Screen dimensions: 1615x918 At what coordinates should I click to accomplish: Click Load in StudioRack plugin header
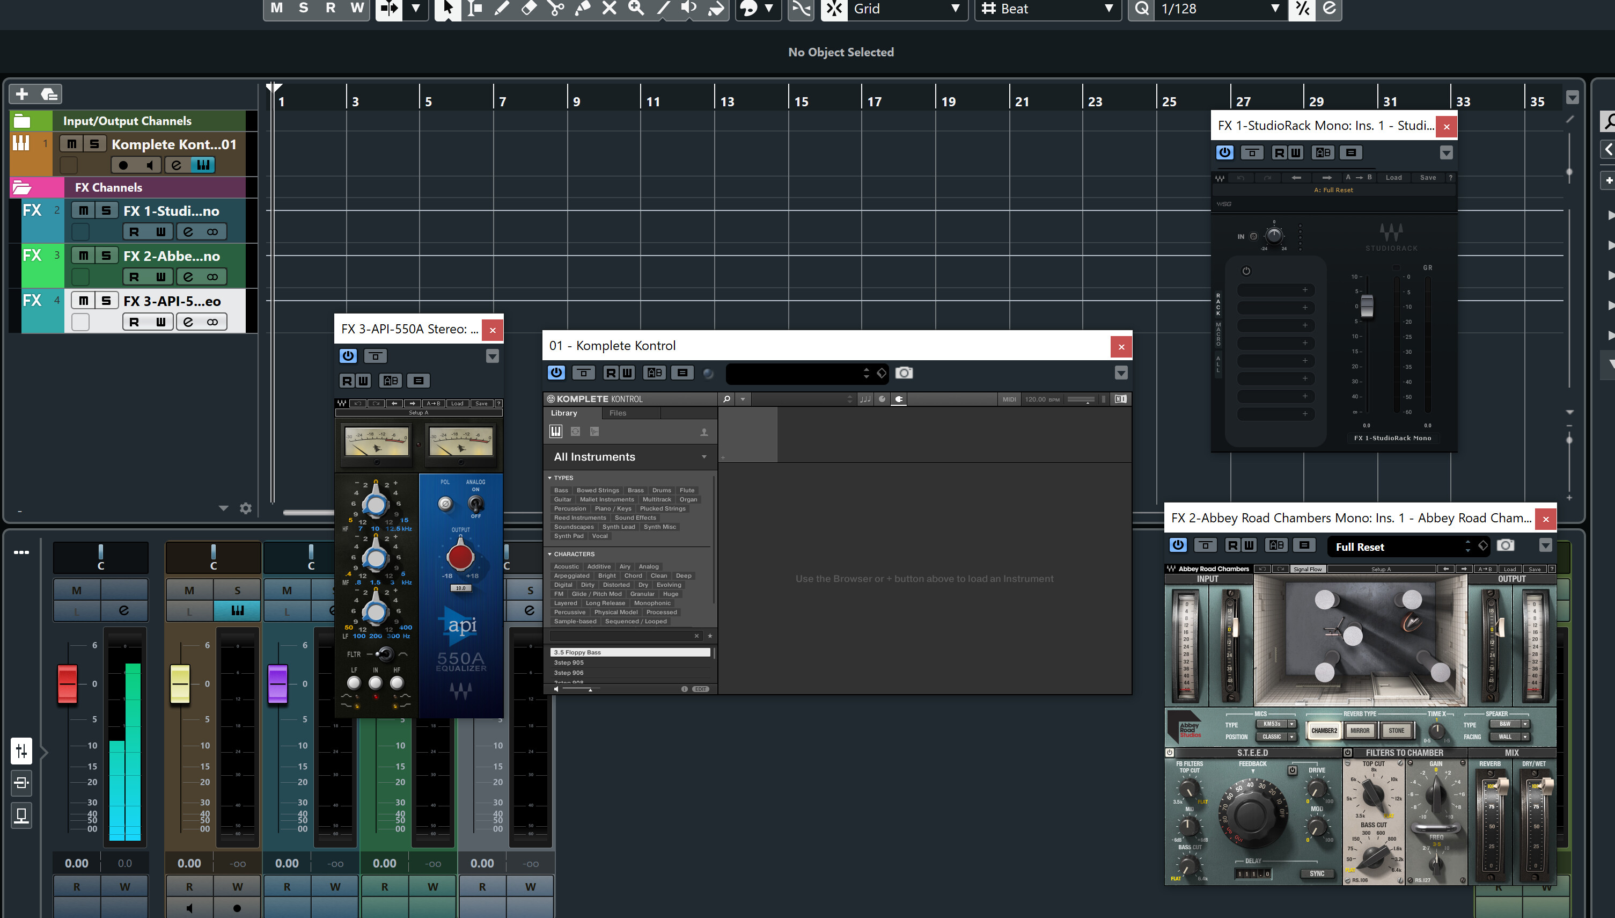(x=1393, y=178)
